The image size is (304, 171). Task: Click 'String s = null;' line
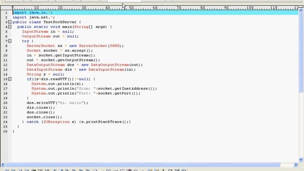pyautogui.click(x=46, y=74)
